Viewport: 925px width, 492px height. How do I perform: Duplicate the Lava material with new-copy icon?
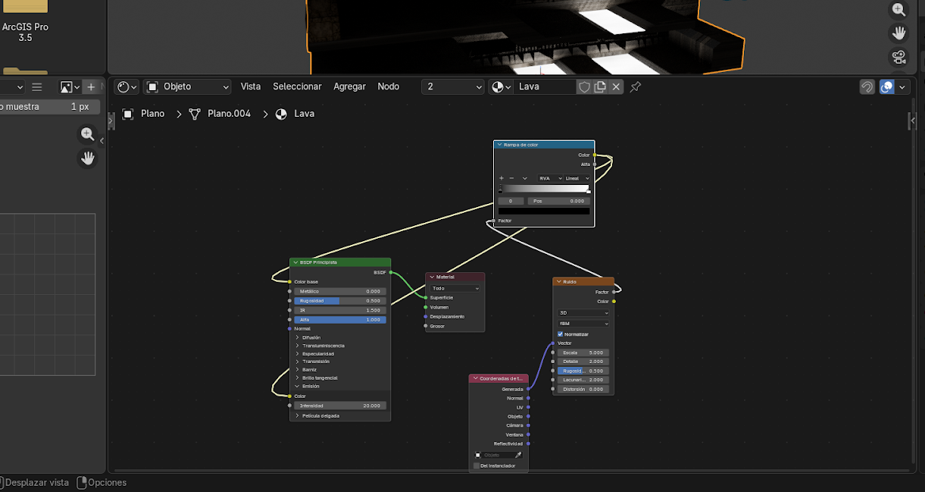click(x=600, y=87)
